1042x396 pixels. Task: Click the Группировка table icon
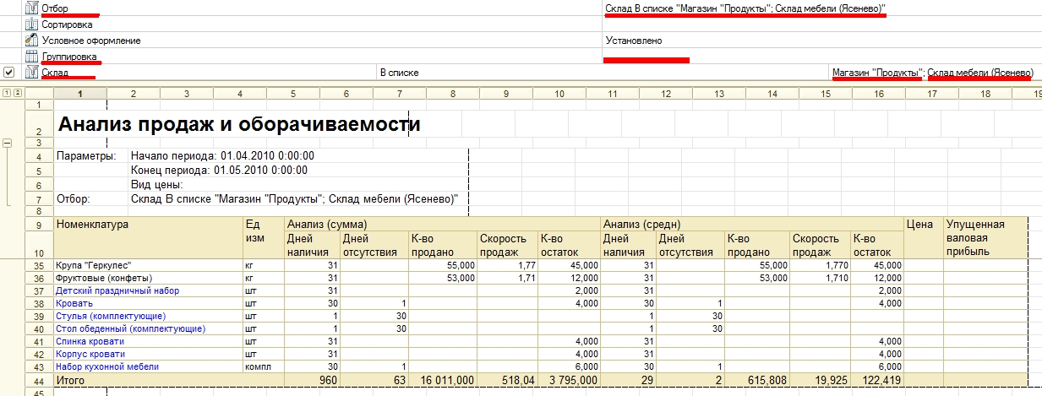pyautogui.click(x=32, y=57)
